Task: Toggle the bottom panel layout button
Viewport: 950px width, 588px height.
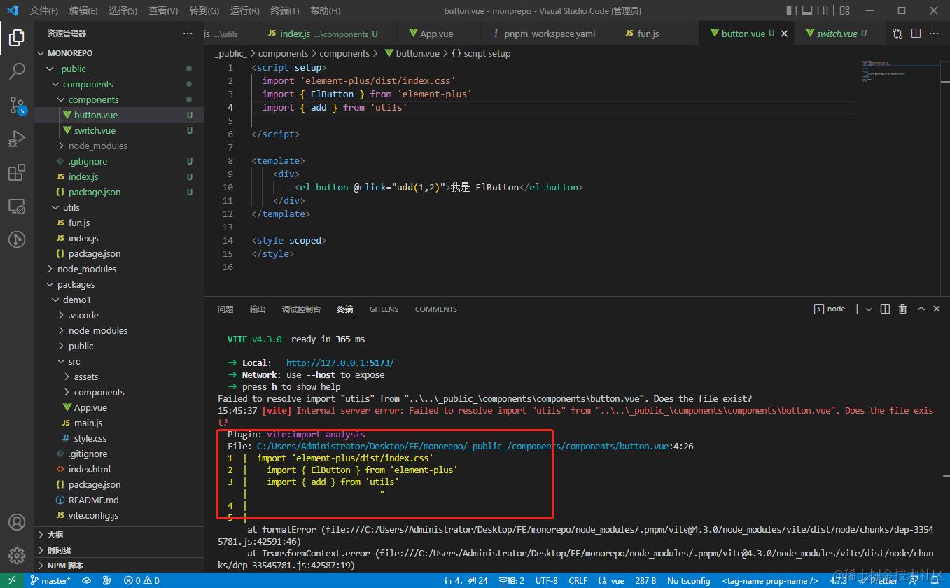Action: [x=808, y=10]
